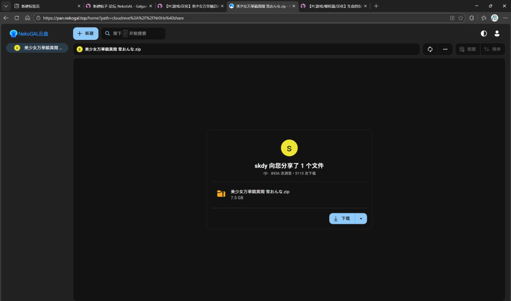Bookmark this page with the star icon

[x=461, y=18]
